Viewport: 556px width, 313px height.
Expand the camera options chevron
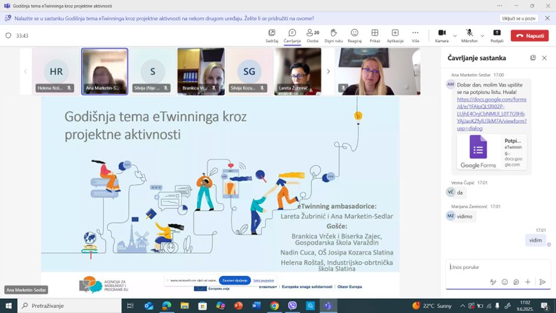coord(455,36)
